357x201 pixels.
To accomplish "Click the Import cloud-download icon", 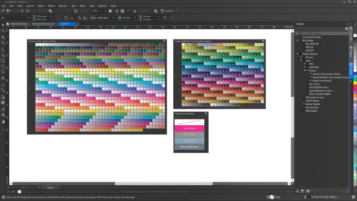I will coord(22,11).
